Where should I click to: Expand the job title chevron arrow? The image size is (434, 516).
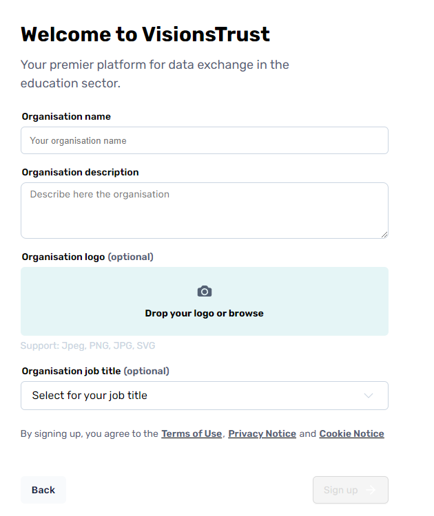(x=369, y=396)
